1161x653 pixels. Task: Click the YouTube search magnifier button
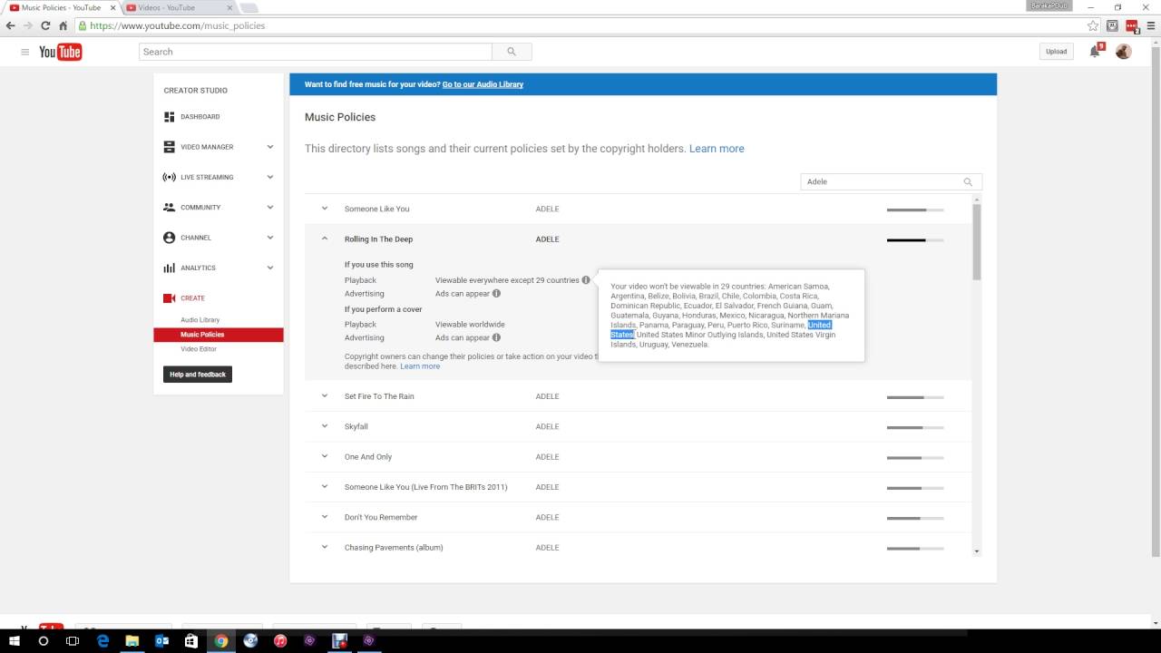pyautogui.click(x=512, y=52)
